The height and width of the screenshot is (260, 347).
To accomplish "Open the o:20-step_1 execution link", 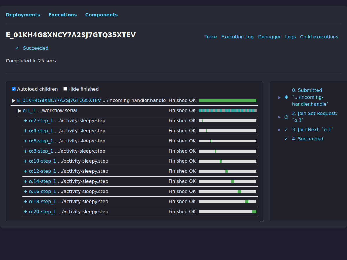I will [x=43, y=212].
